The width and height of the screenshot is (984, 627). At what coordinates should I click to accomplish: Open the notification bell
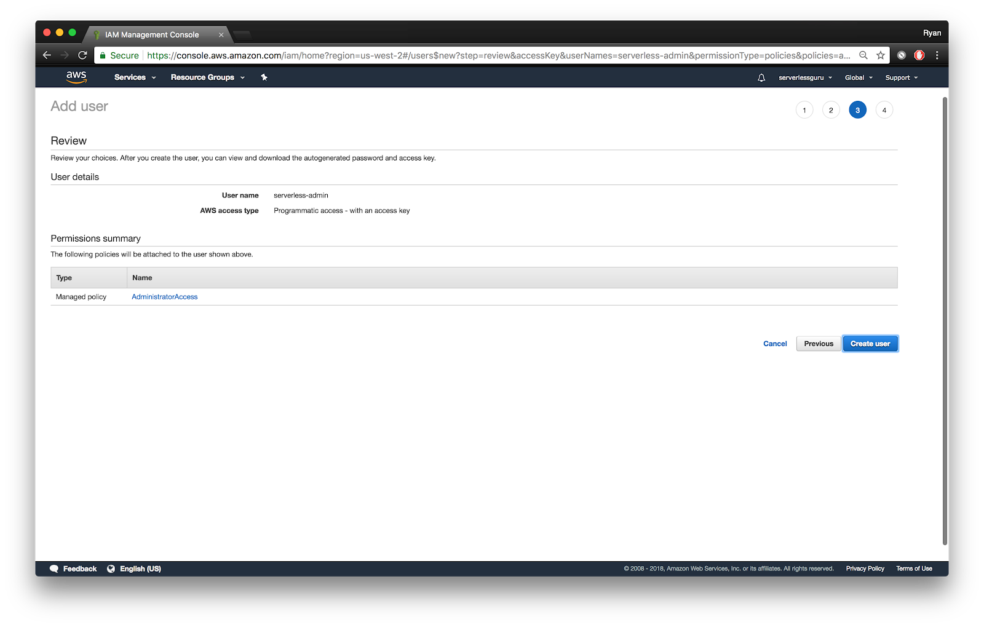click(x=761, y=77)
